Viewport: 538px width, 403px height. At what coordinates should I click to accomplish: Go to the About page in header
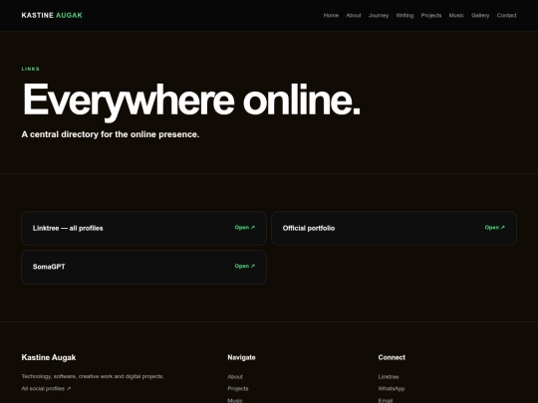tap(354, 15)
